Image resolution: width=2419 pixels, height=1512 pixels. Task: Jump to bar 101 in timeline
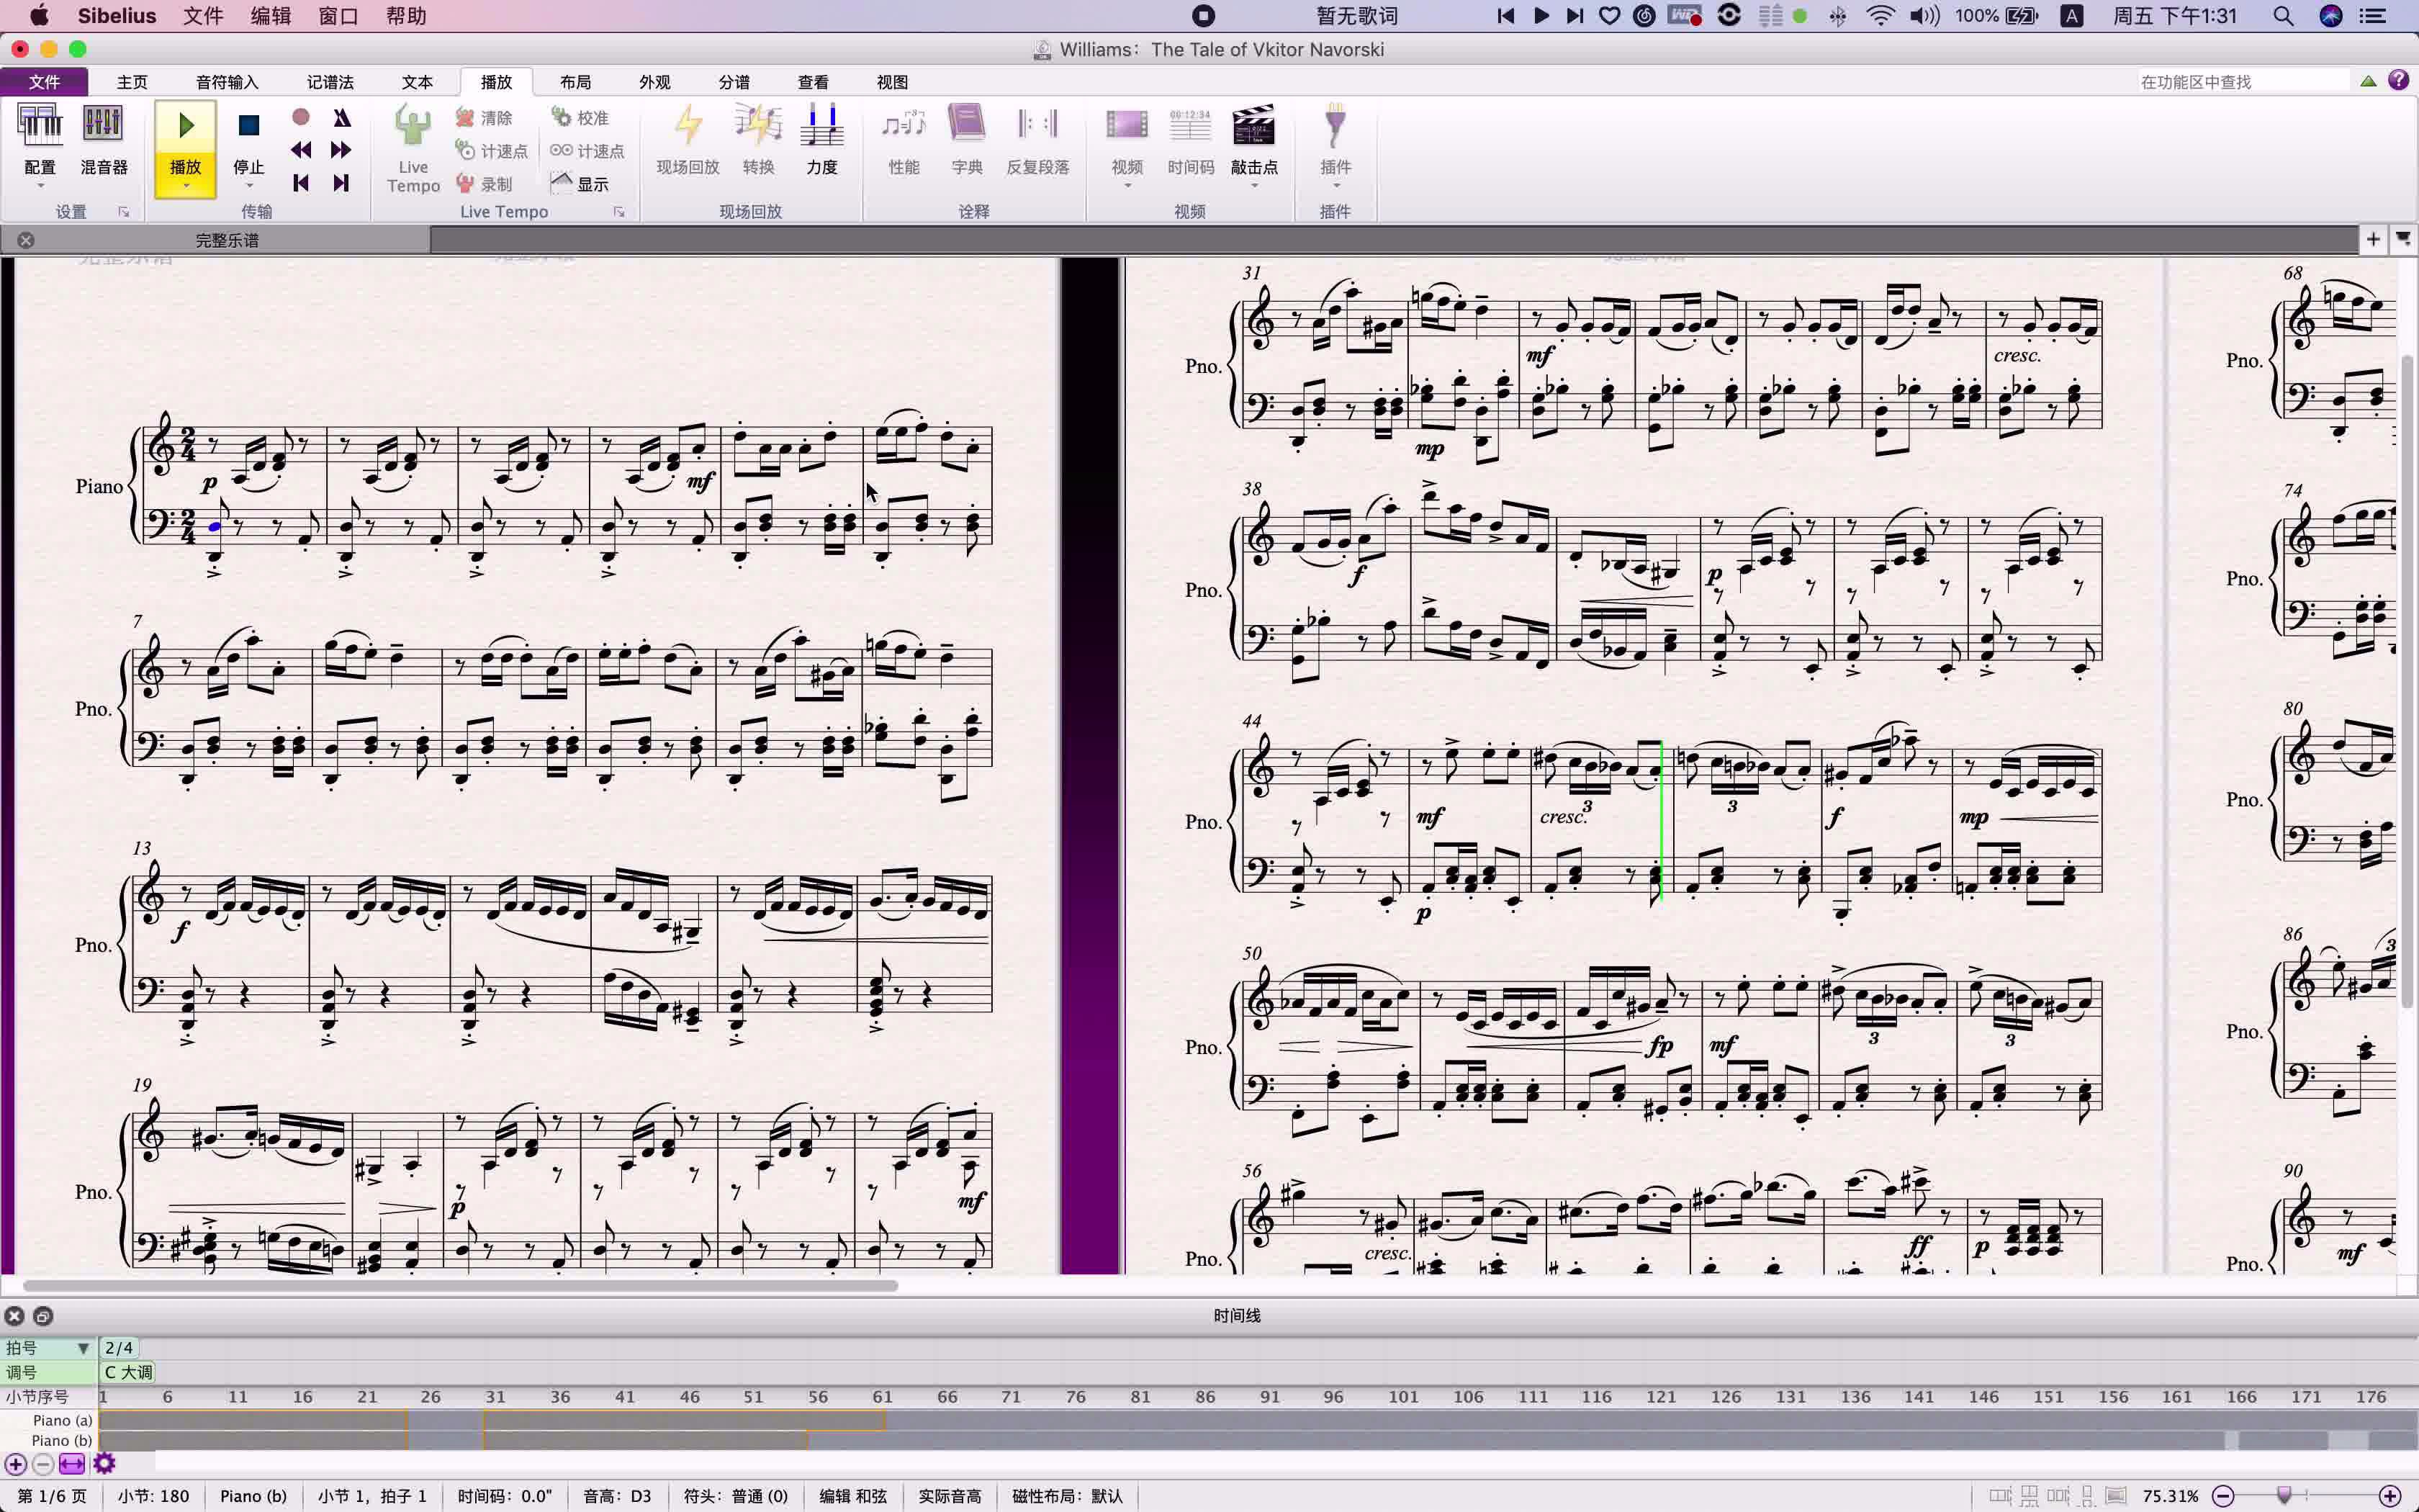click(1402, 1397)
